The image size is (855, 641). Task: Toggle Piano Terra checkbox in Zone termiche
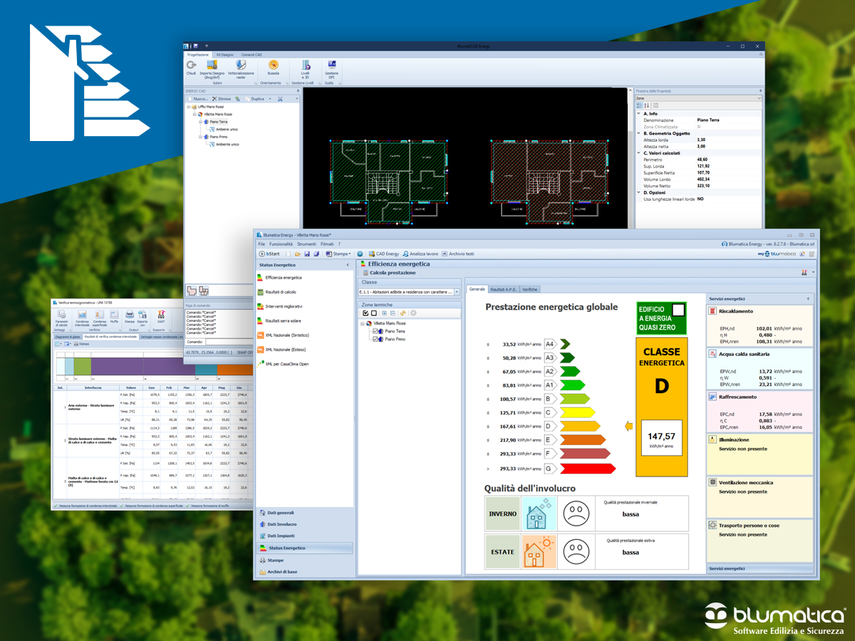[x=375, y=331]
